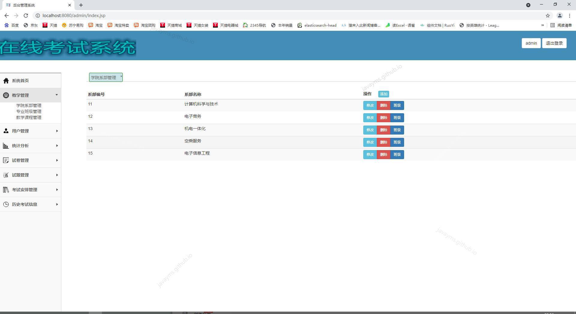Click the 天猫 bookmark in bookmarks bar
576x314 pixels.
[x=50, y=25]
